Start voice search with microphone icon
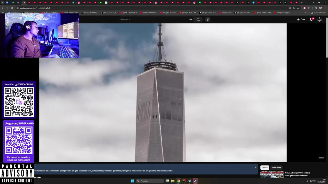Screen dimensions: 328x184 (208, 19)
